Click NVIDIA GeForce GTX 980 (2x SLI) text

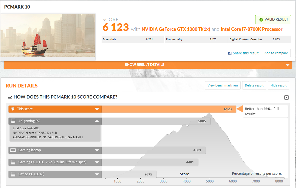tap(35, 133)
